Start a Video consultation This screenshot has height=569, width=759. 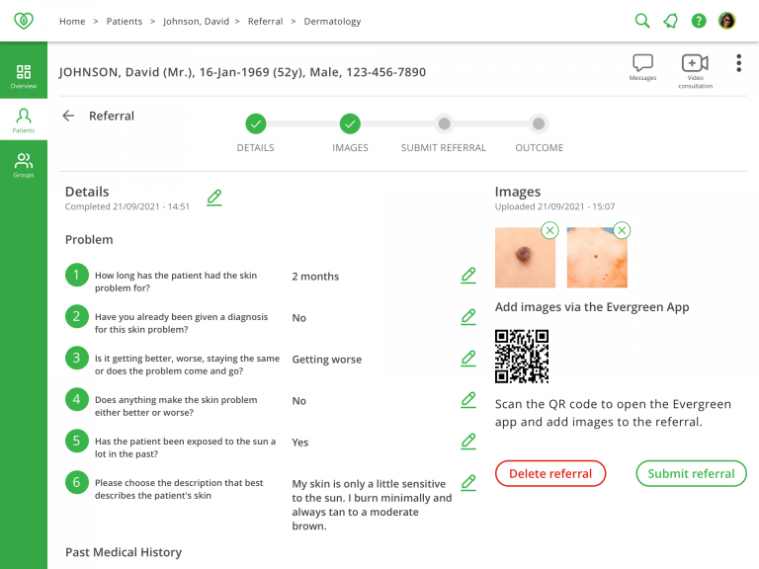pyautogui.click(x=695, y=66)
